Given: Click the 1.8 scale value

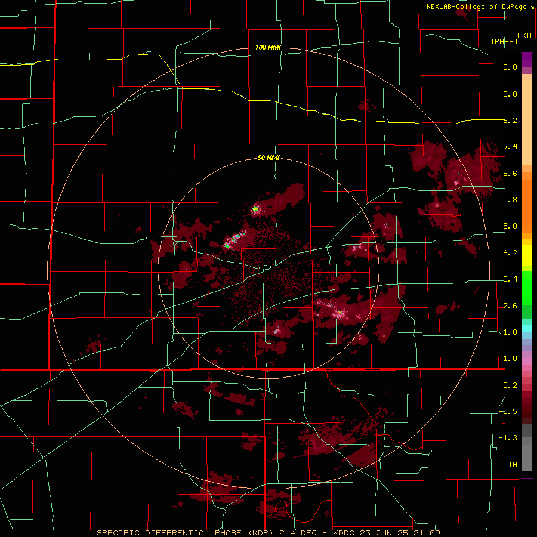Looking at the screenshot, I should [x=510, y=332].
